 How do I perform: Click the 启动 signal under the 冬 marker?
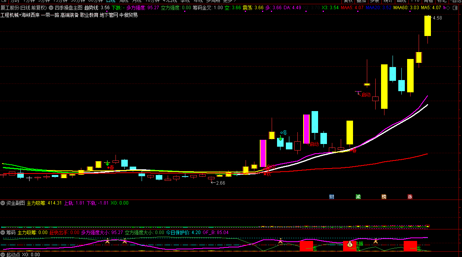pyautogui.click(x=314, y=144)
